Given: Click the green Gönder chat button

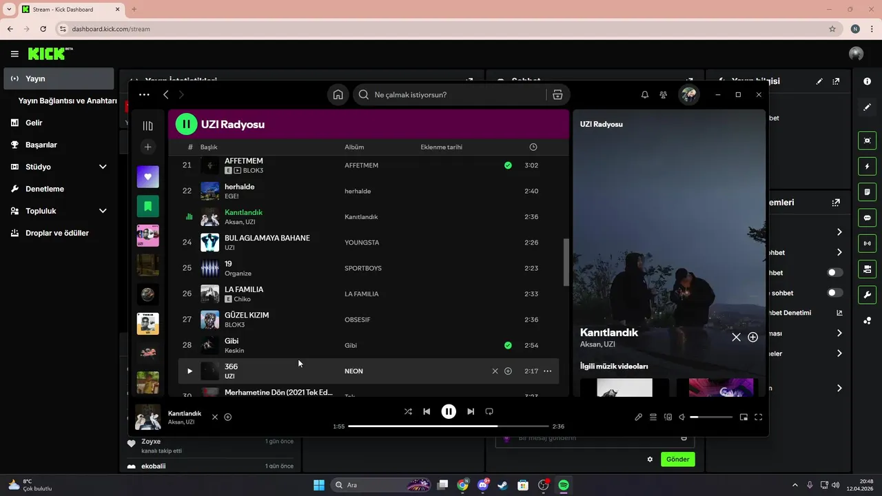Looking at the screenshot, I should point(678,459).
